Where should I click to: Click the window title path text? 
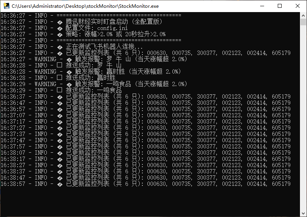85,6
